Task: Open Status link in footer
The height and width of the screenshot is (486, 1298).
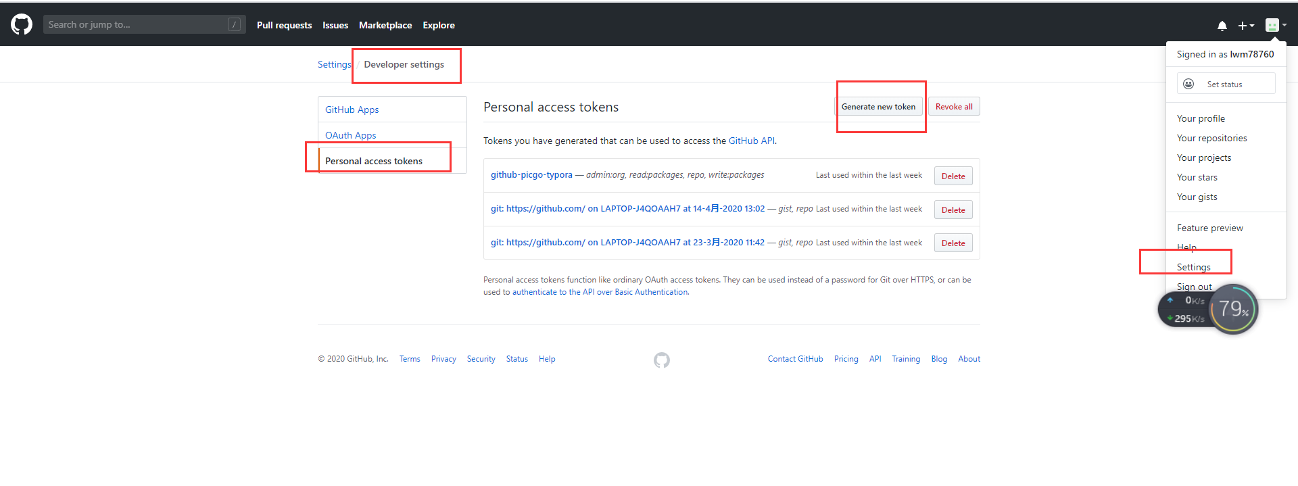Action: pyautogui.click(x=516, y=359)
